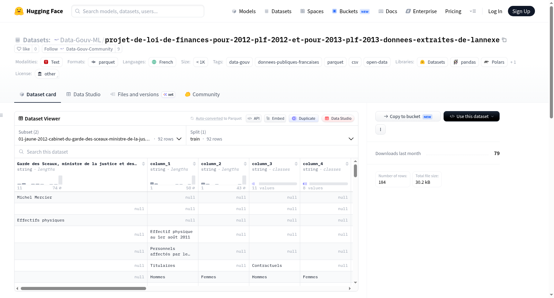The image size is (554, 298).
Task: Open the Use this dataset dropdown
Action: tap(471, 116)
